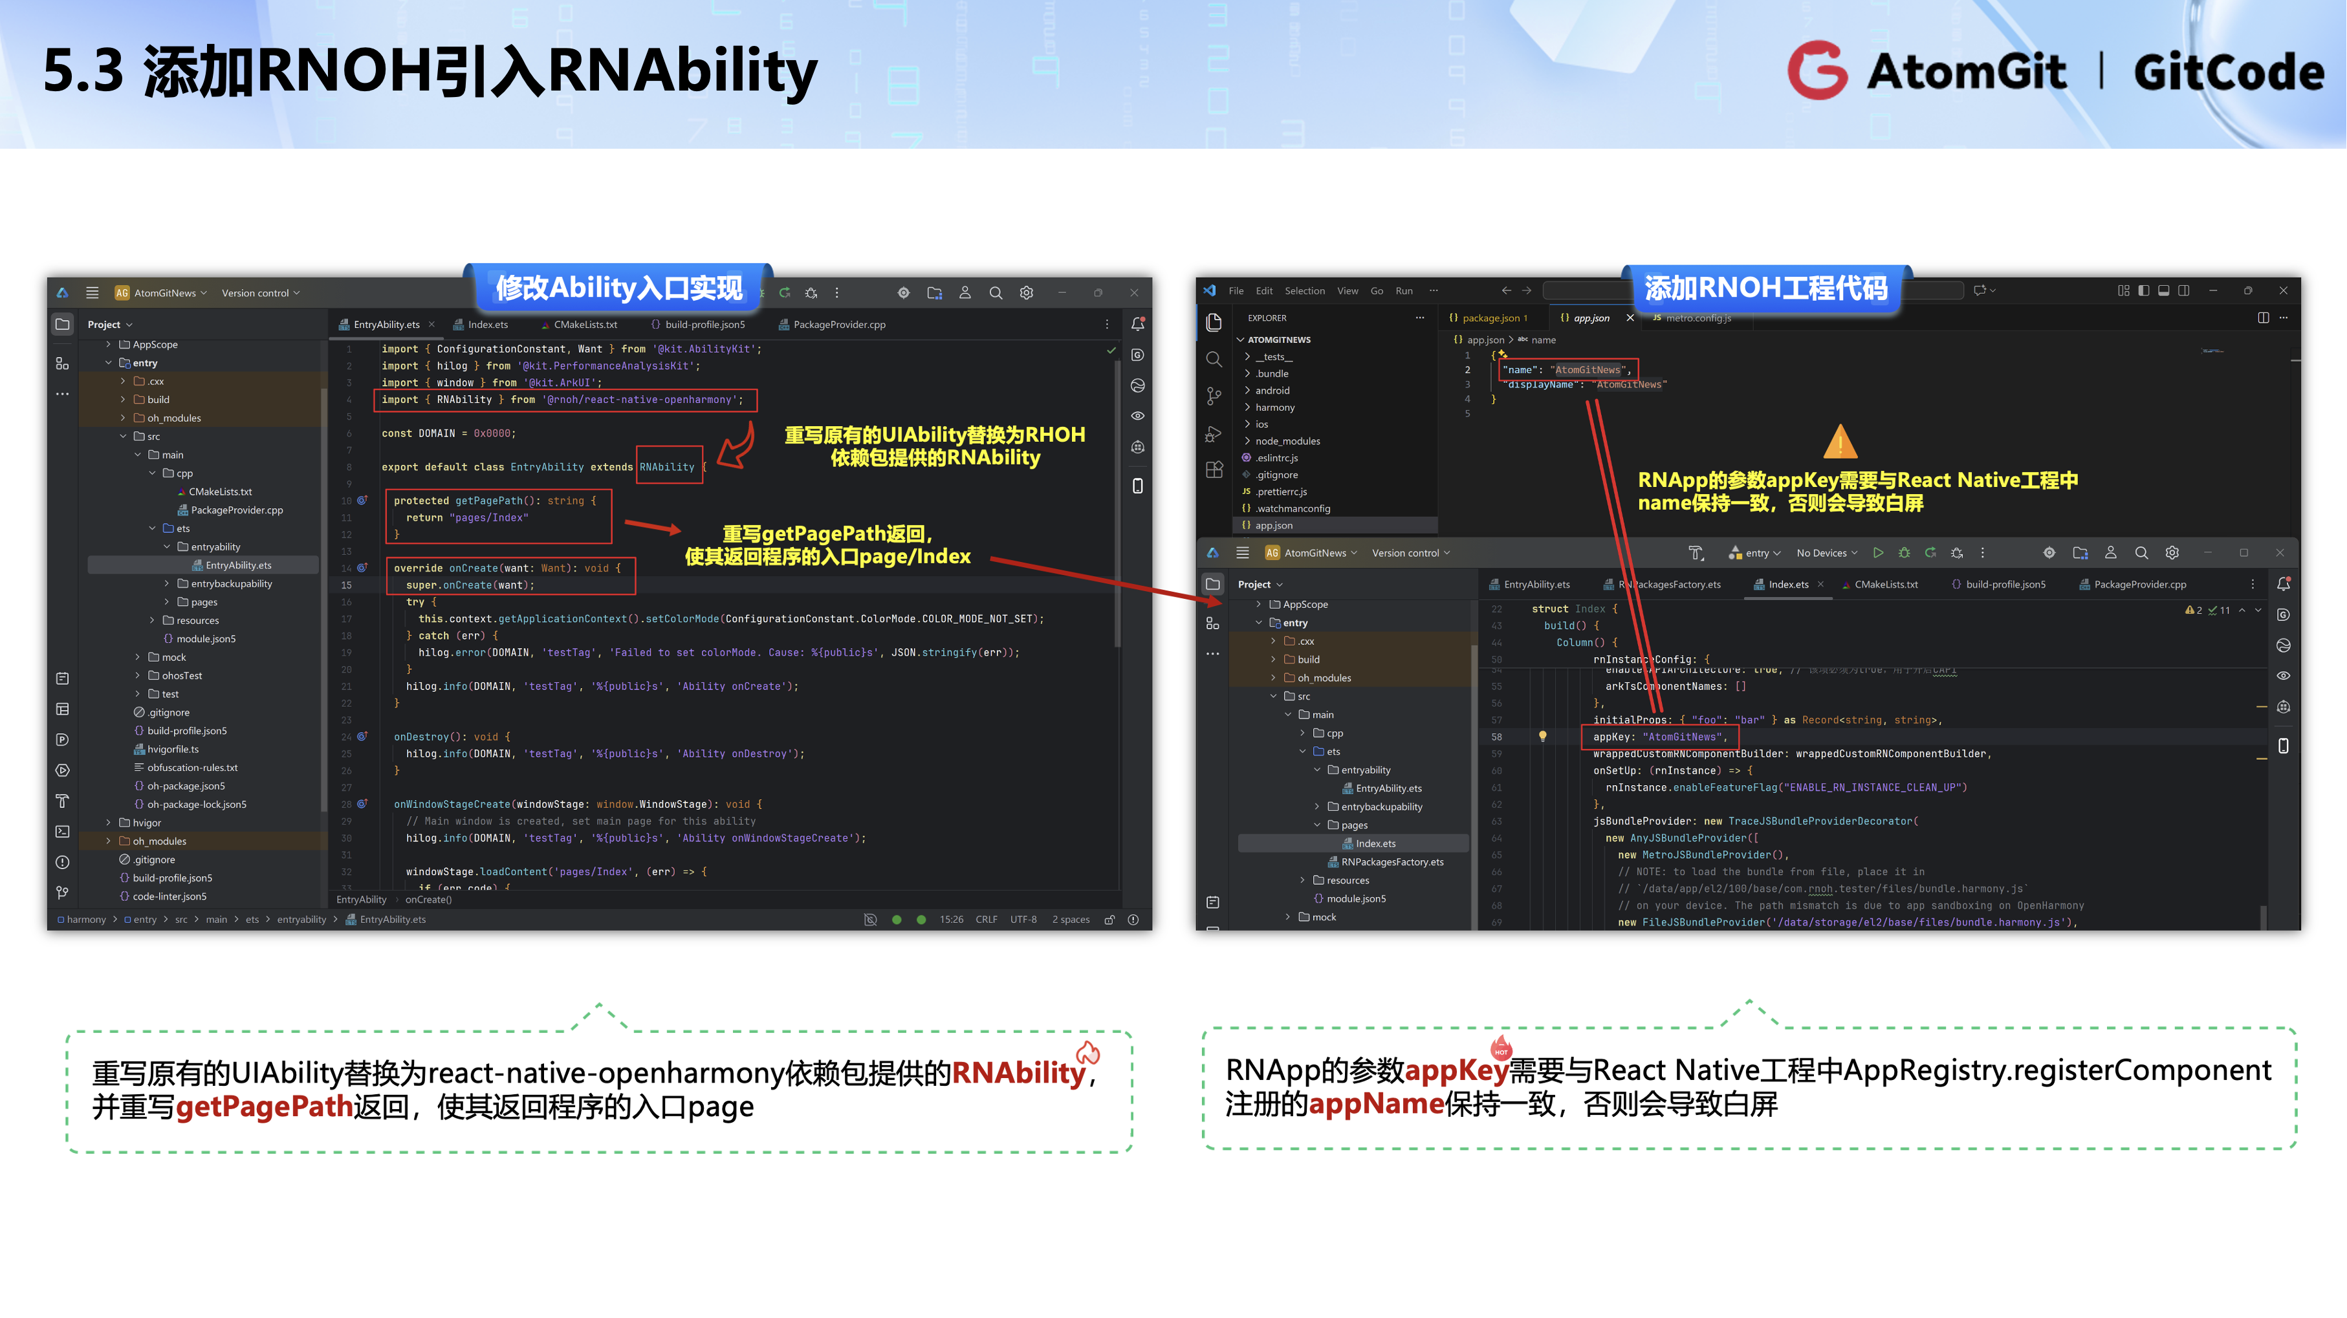
Task: Toggle Previewer eye icon in lower DevEco
Action: tap(2283, 676)
